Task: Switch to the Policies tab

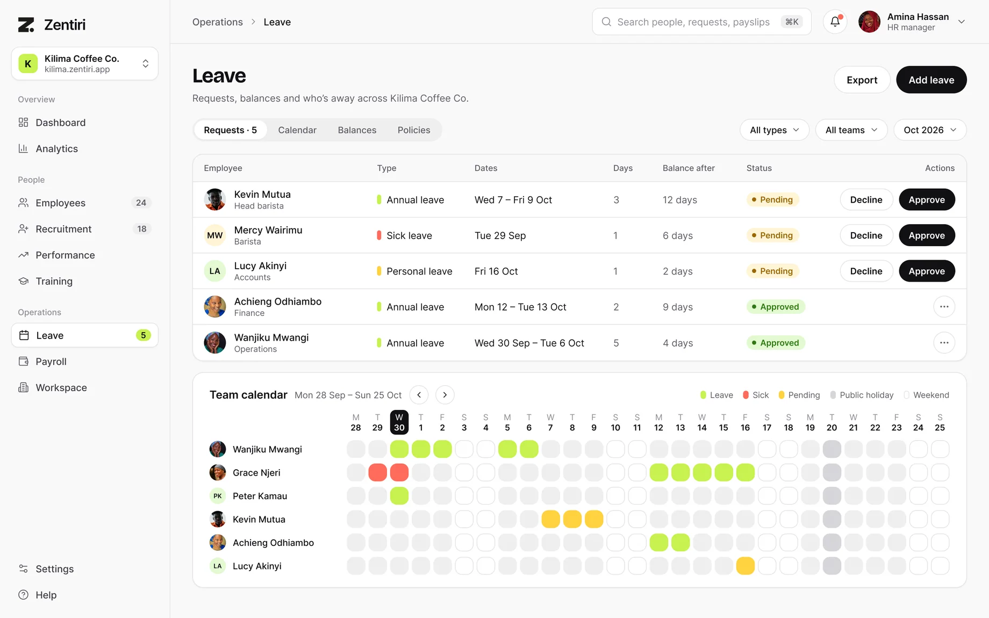Action: (414, 130)
